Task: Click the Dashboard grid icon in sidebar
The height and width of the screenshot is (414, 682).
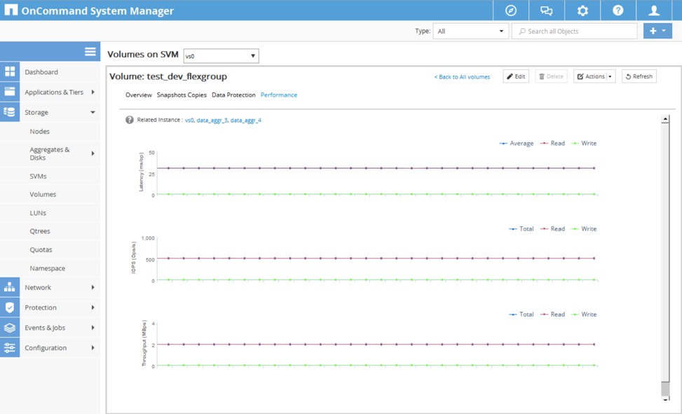Action: 10,71
